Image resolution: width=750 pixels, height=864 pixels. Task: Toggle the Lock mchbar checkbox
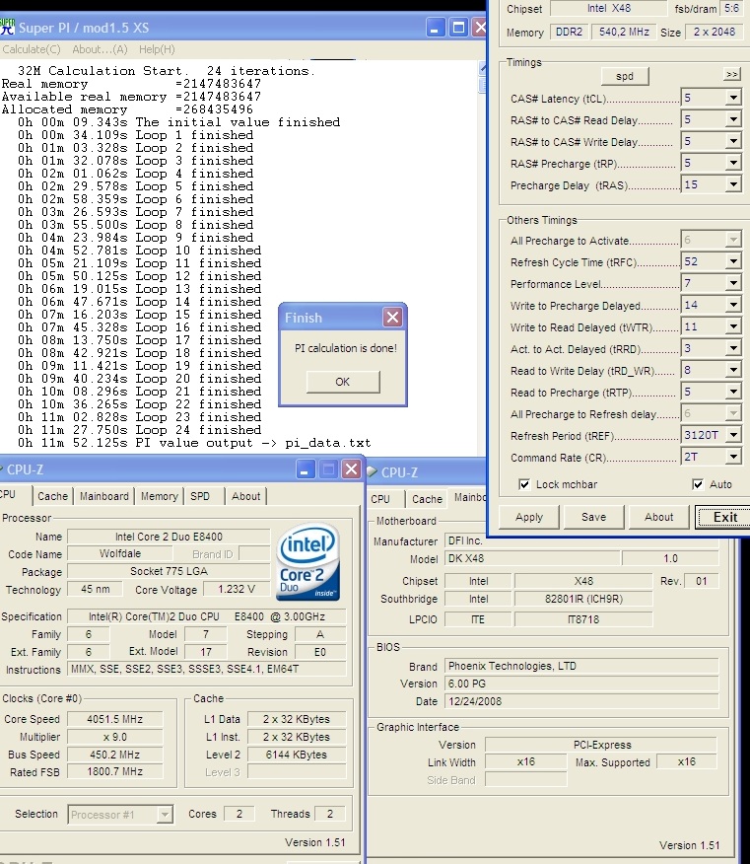[525, 484]
